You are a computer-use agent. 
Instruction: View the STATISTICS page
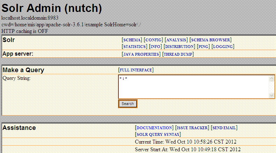pos(135,47)
